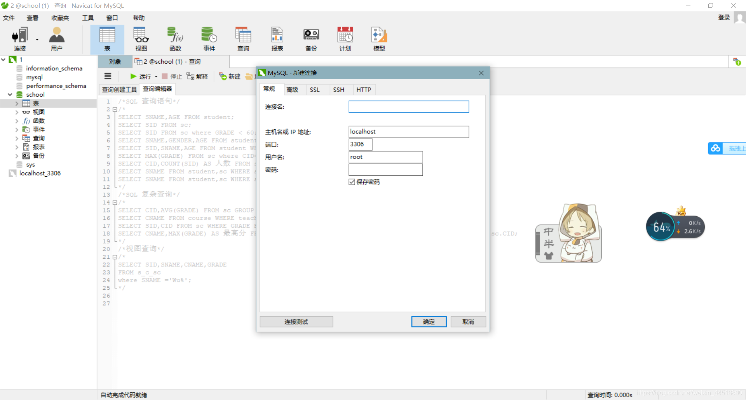This screenshot has height=400, width=746.
Task: Open the 连接 toolbar dropdown arrow
Action: pyautogui.click(x=37, y=39)
